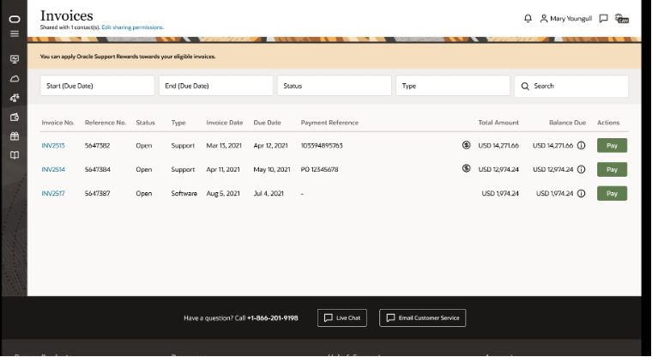
Task: Select Software type cell
Action: pyautogui.click(x=184, y=193)
